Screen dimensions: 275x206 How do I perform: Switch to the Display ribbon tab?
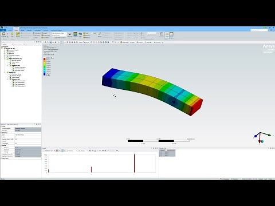tap(22, 30)
